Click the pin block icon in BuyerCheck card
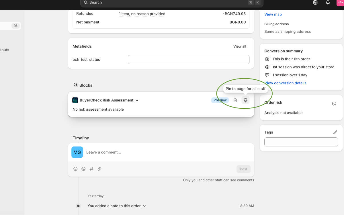This screenshot has height=215, width=344. (x=245, y=100)
